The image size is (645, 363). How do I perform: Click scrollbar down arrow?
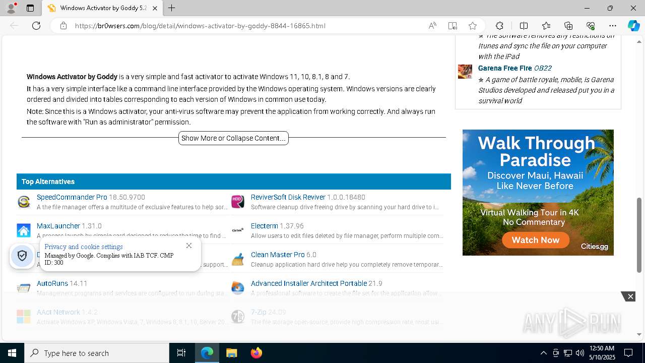pyautogui.click(x=639, y=334)
